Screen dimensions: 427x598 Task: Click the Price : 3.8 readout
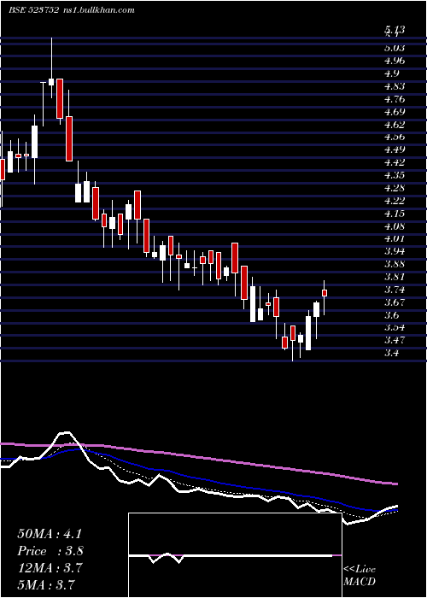(x=50, y=551)
